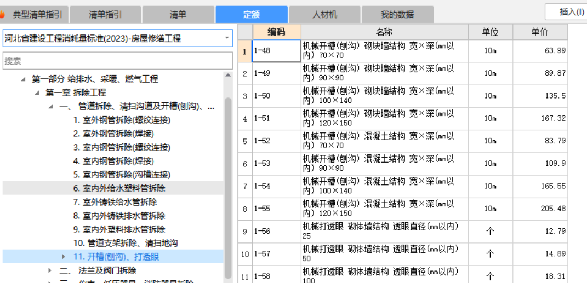Click 混凝土结构 120×150 name cell
587x283 pixels.
point(384,209)
